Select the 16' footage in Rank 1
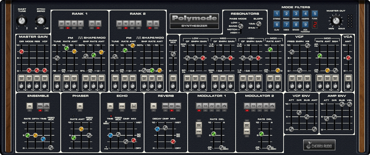The width and height of the screenshot is (370, 155). tap(68, 23)
